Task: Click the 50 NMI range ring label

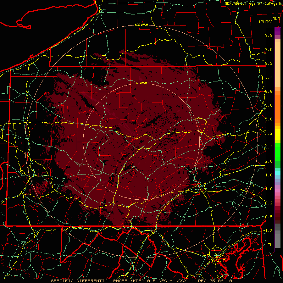Action: click(x=141, y=83)
